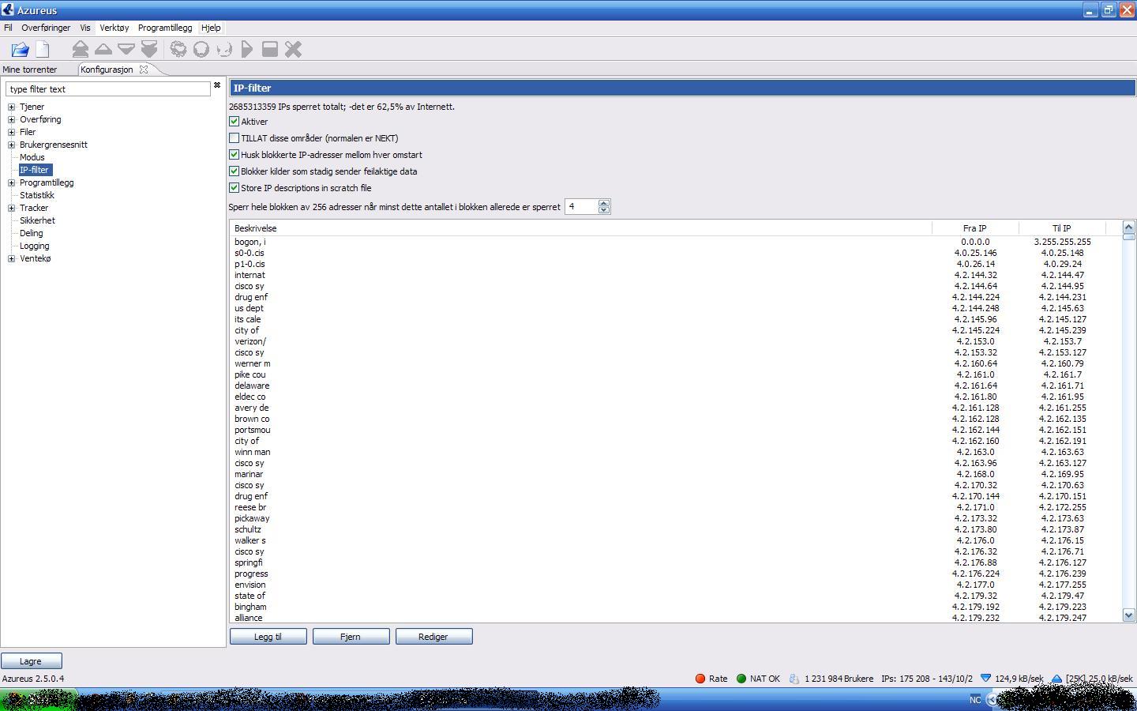Start torrent with the play arrow icon
The height and width of the screenshot is (711, 1137).
(247, 49)
